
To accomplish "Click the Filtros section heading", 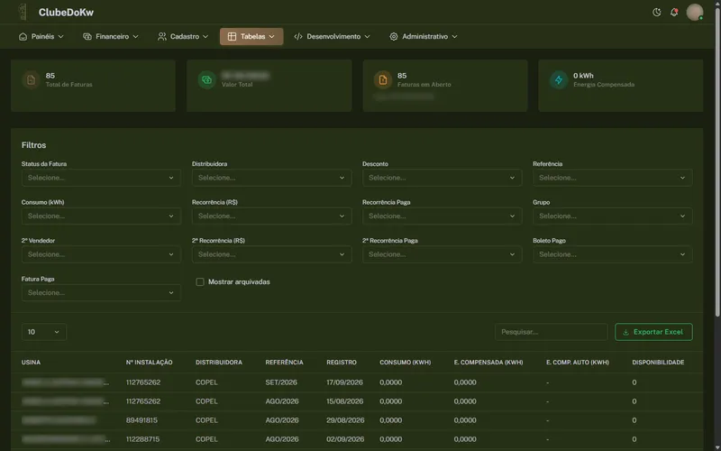I will pos(33,145).
